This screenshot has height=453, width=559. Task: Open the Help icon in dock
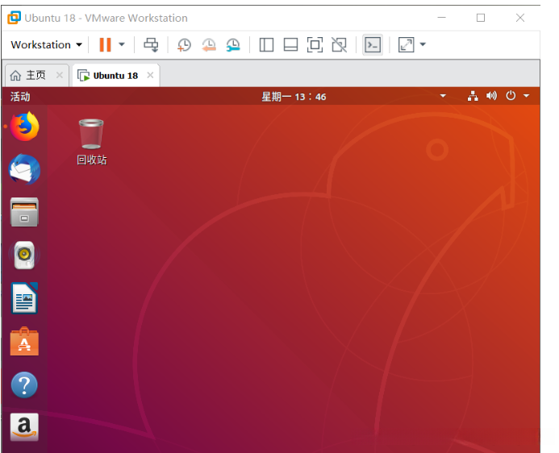point(24,385)
